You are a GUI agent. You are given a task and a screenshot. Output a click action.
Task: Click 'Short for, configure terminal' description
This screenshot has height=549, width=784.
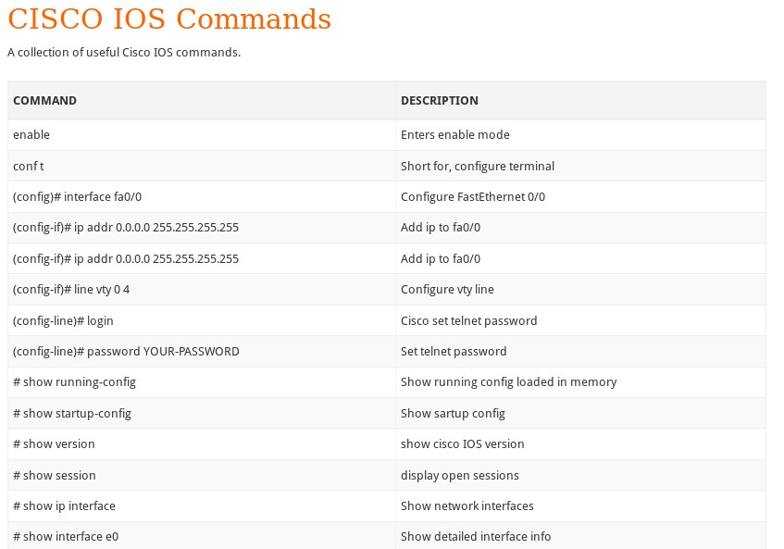(x=478, y=167)
